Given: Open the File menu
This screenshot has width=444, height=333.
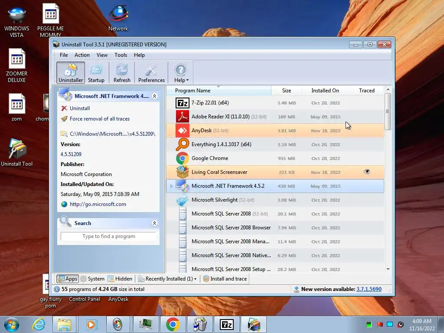Looking at the screenshot, I should click(64, 55).
